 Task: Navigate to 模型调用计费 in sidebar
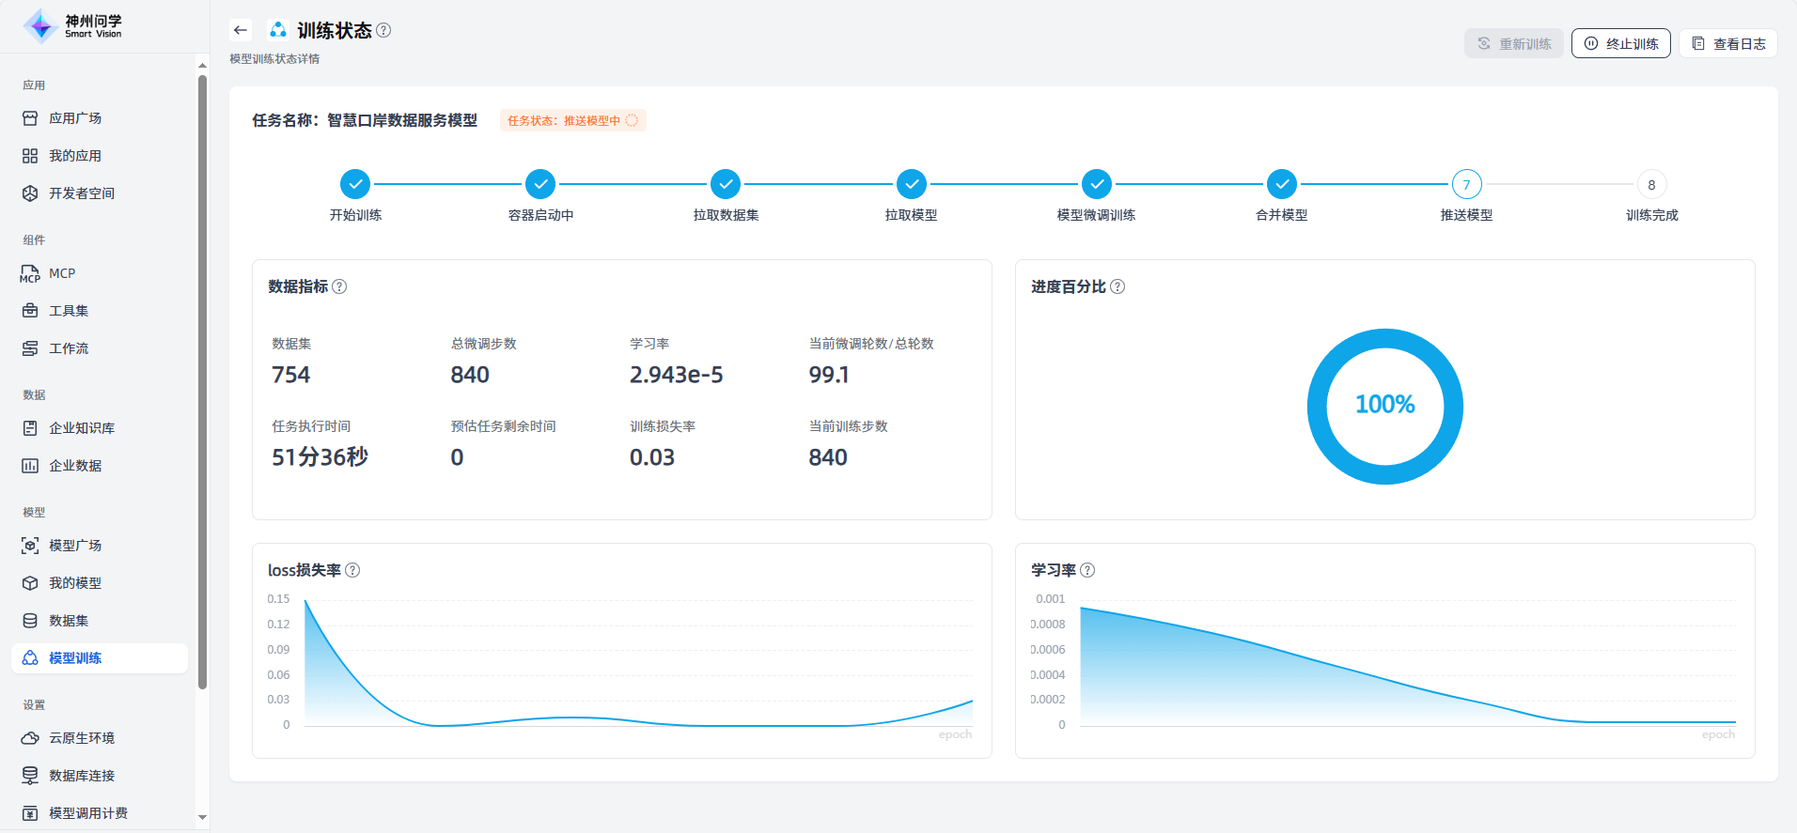click(x=88, y=813)
